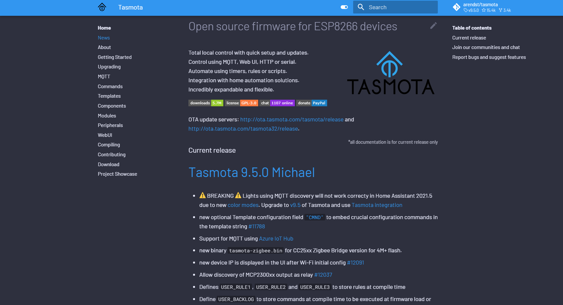Click the "Current release" section heading

[x=212, y=150]
